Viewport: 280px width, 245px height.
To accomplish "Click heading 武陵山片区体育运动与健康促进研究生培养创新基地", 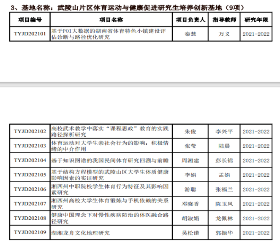I will [140, 8].
